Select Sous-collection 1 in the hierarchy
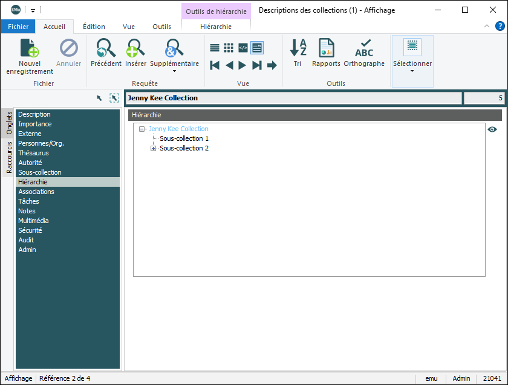 click(184, 138)
